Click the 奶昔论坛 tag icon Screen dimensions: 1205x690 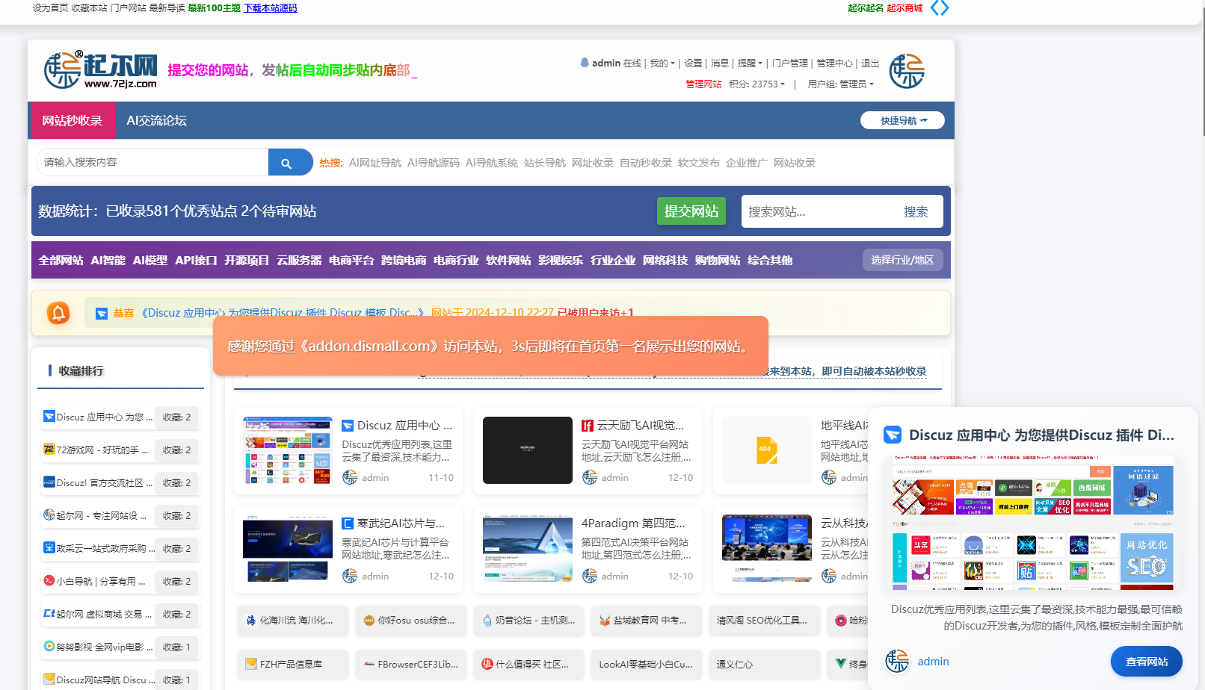click(487, 621)
